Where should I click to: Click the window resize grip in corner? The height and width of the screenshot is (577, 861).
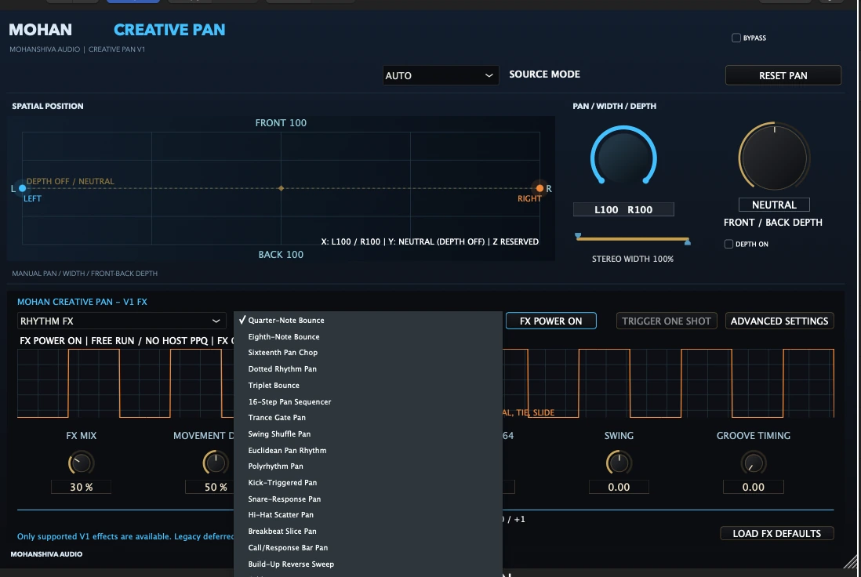[x=851, y=561]
